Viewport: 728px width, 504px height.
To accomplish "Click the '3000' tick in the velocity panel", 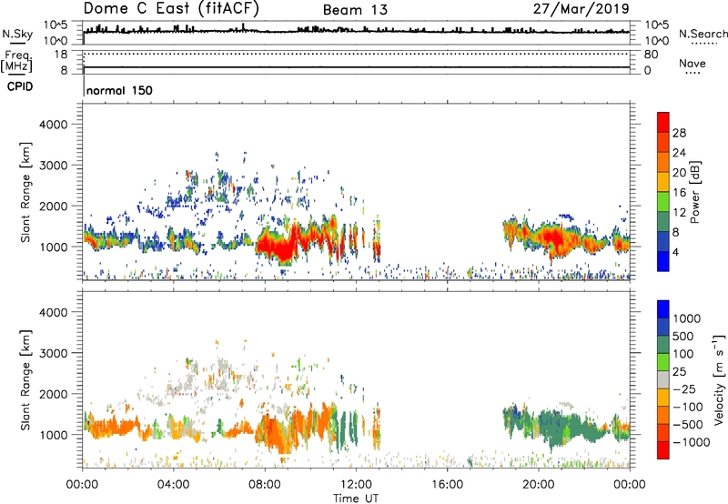I will click(53, 353).
